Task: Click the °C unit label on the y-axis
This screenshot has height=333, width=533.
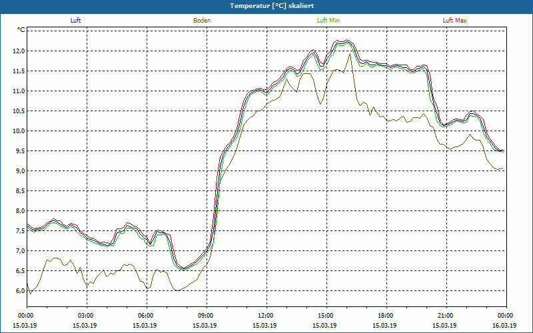Action: pos(21,30)
